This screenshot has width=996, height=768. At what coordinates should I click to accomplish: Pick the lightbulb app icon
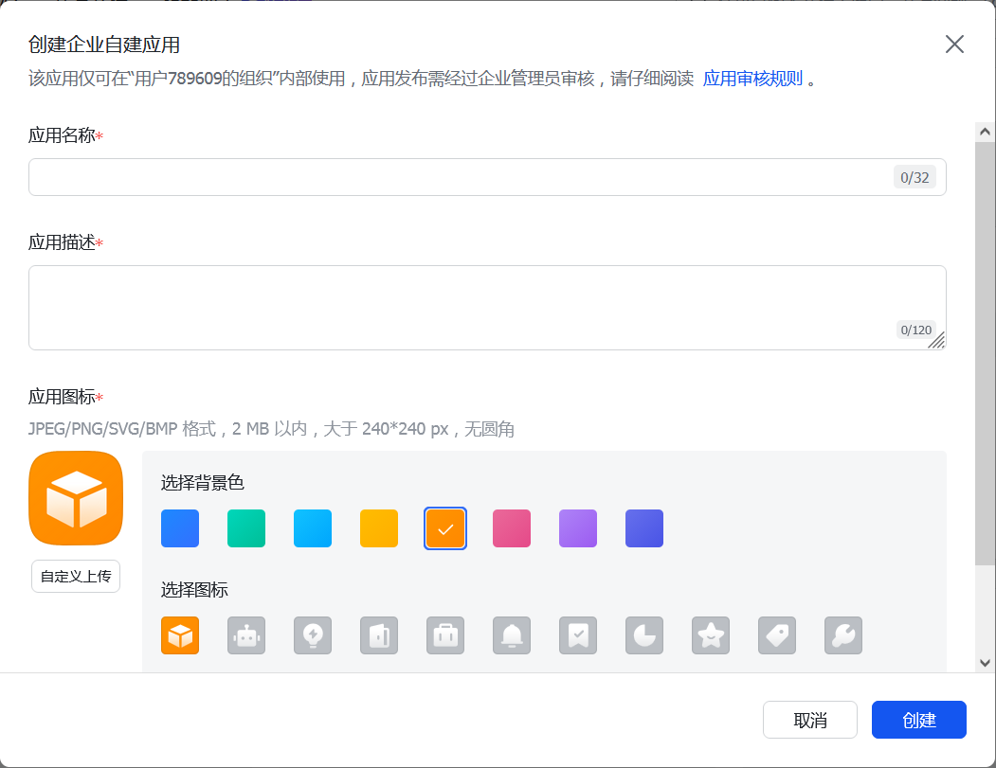pyautogui.click(x=313, y=635)
